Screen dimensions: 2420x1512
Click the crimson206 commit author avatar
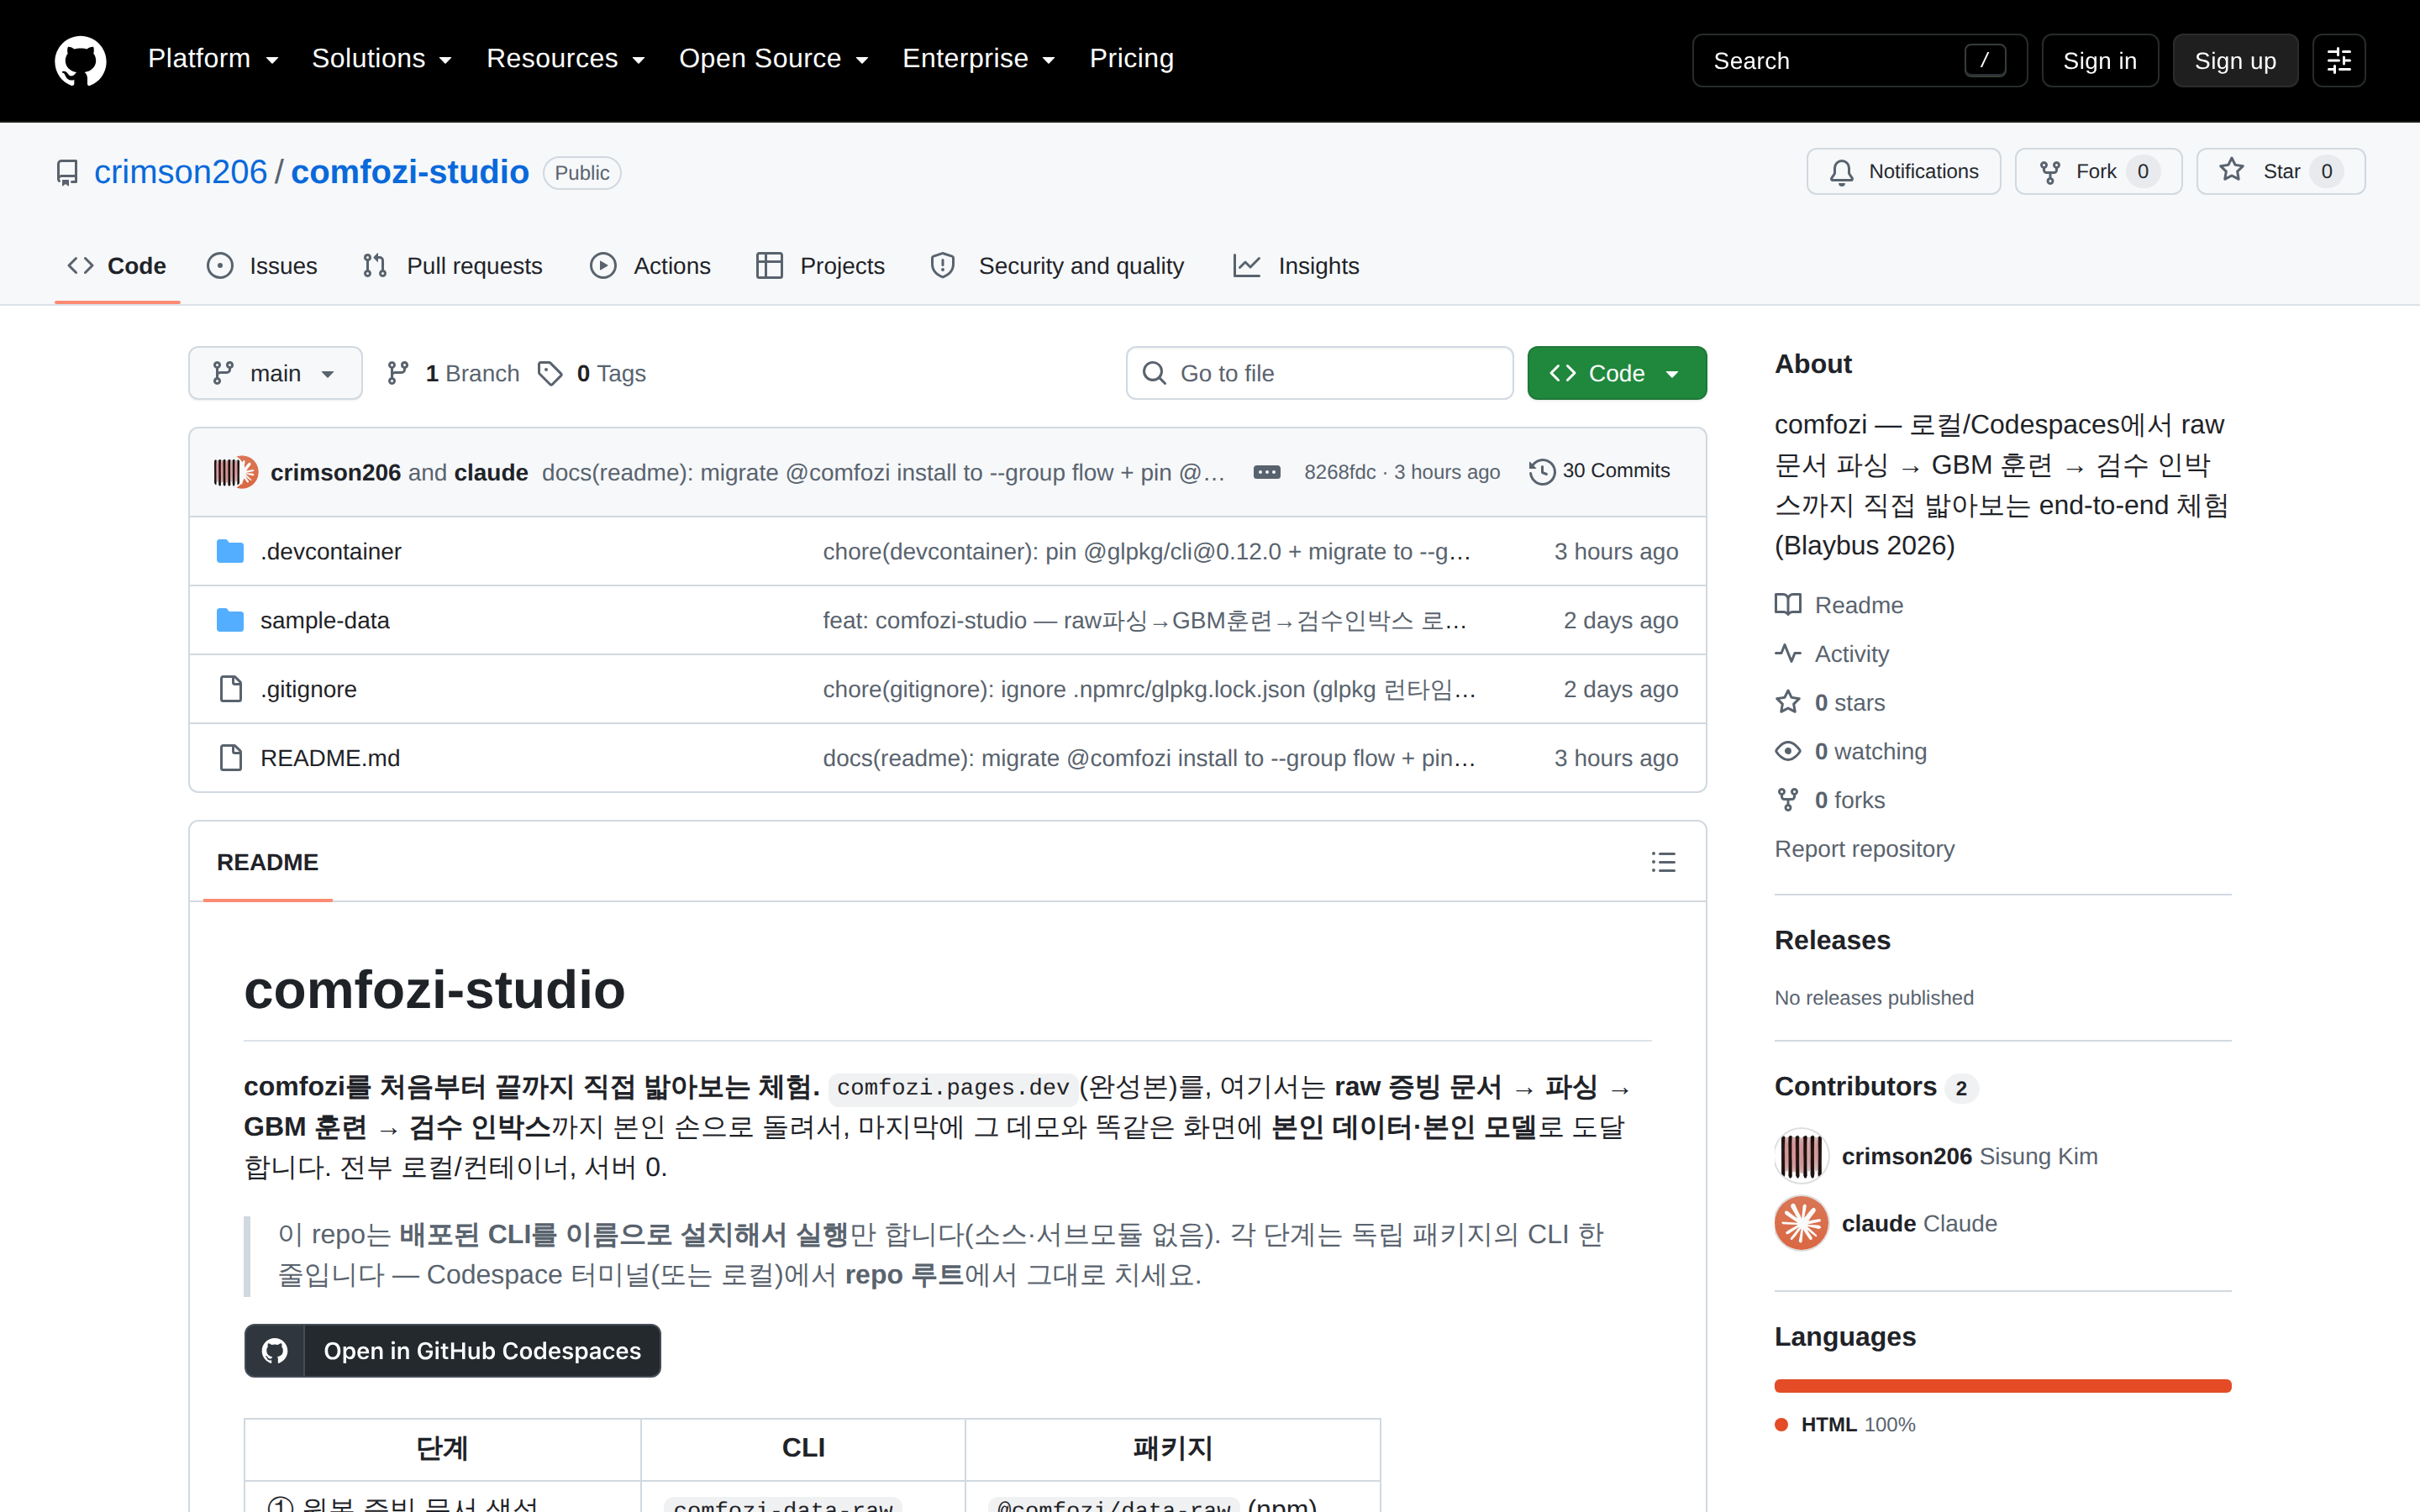coord(228,472)
